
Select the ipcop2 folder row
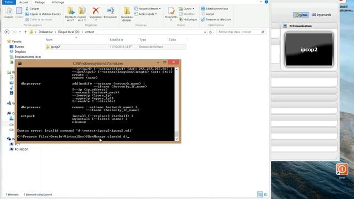click(x=116, y=47)
